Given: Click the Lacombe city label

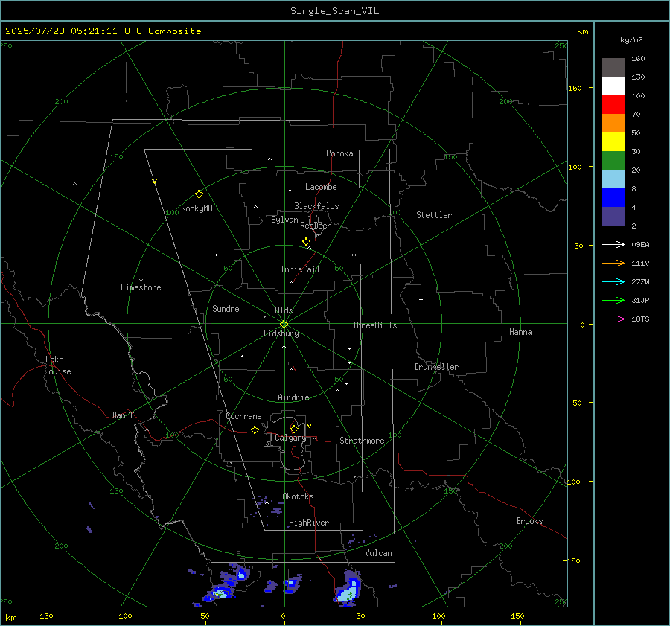Looking at the screenshot, I should [x=321, y=187].
